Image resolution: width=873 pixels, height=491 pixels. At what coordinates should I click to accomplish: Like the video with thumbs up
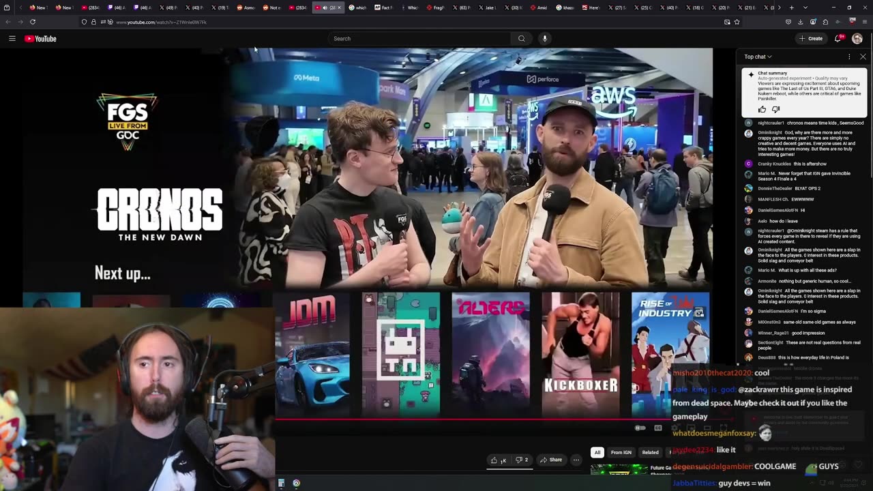click(x=498, y=460)
